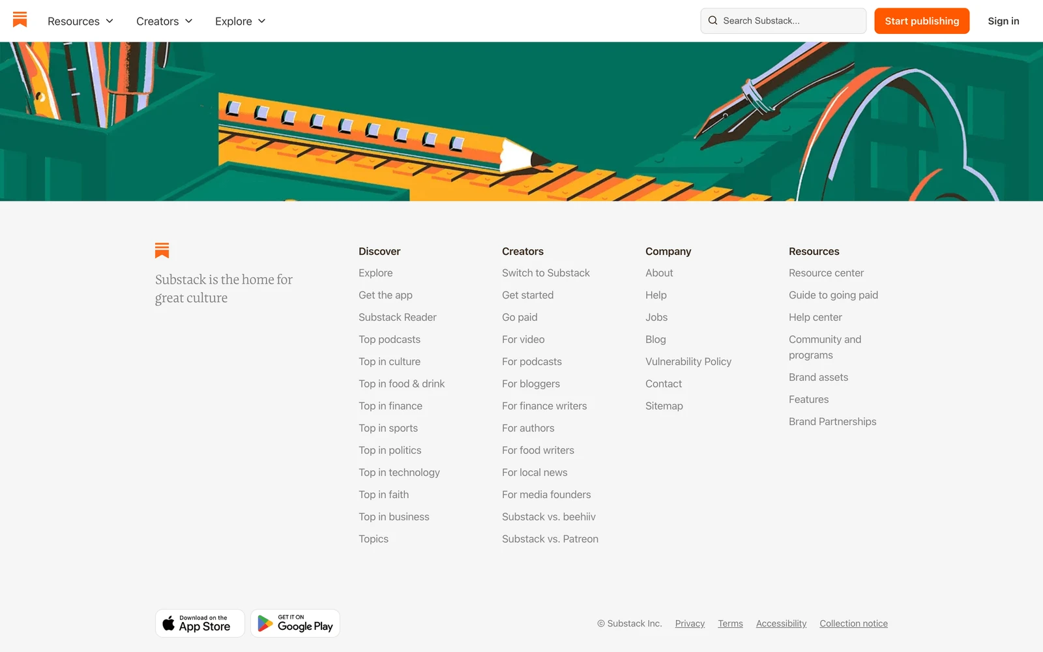Open the Contact link
Viewport: 1043px width, 652px height.
664,384
